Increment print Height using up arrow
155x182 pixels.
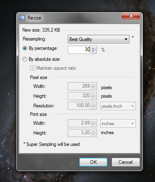coord(93,131)
